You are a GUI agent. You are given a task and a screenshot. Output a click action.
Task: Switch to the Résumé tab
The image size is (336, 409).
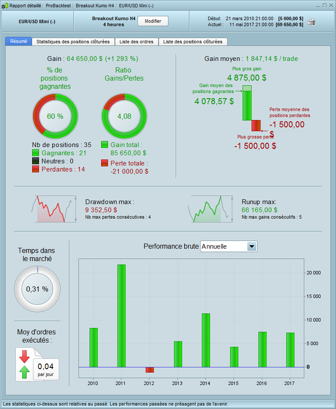(x=18, y=41)
